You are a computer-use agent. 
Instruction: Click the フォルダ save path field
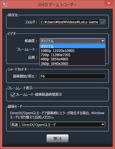[70, 22]
